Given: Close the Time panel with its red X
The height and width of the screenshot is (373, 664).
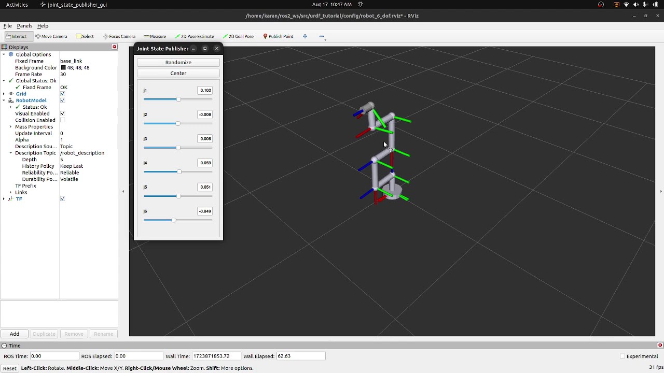Looking at the screenshot, I should pos(660,346).
